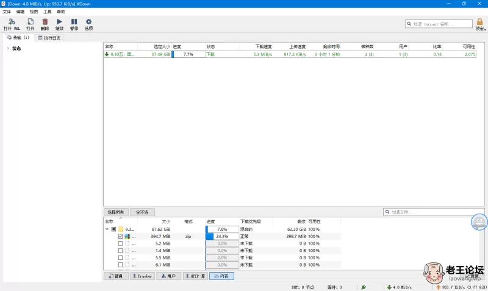488x291 pixels.
Task: Click the 锁定 padlock icon
Action: pos(479,21)
